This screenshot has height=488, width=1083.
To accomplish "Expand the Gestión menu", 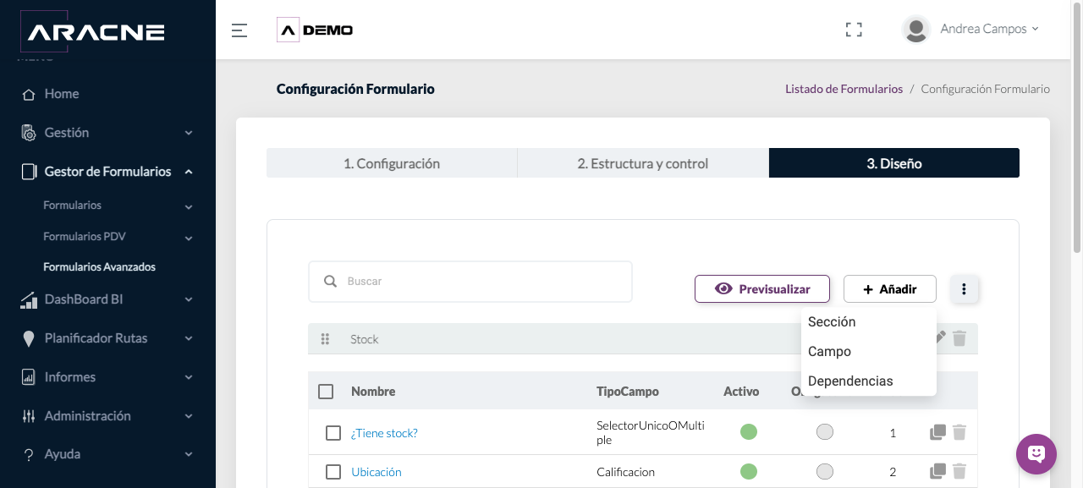I will pos(107,133).
